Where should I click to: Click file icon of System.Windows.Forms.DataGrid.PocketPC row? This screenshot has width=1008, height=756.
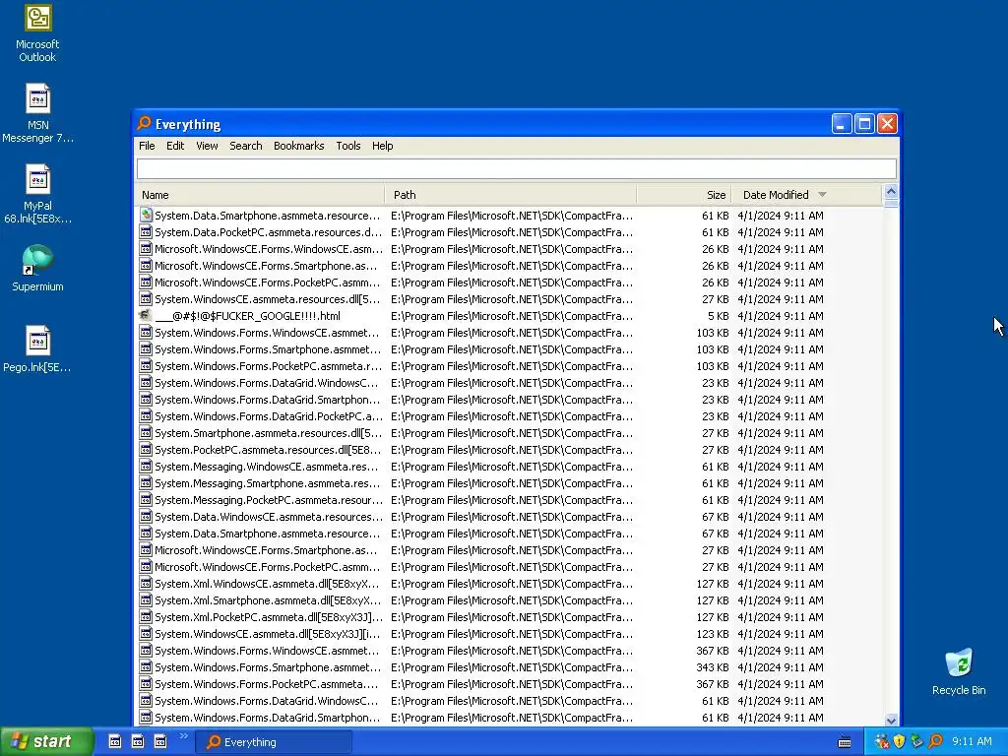coord(146,416)
